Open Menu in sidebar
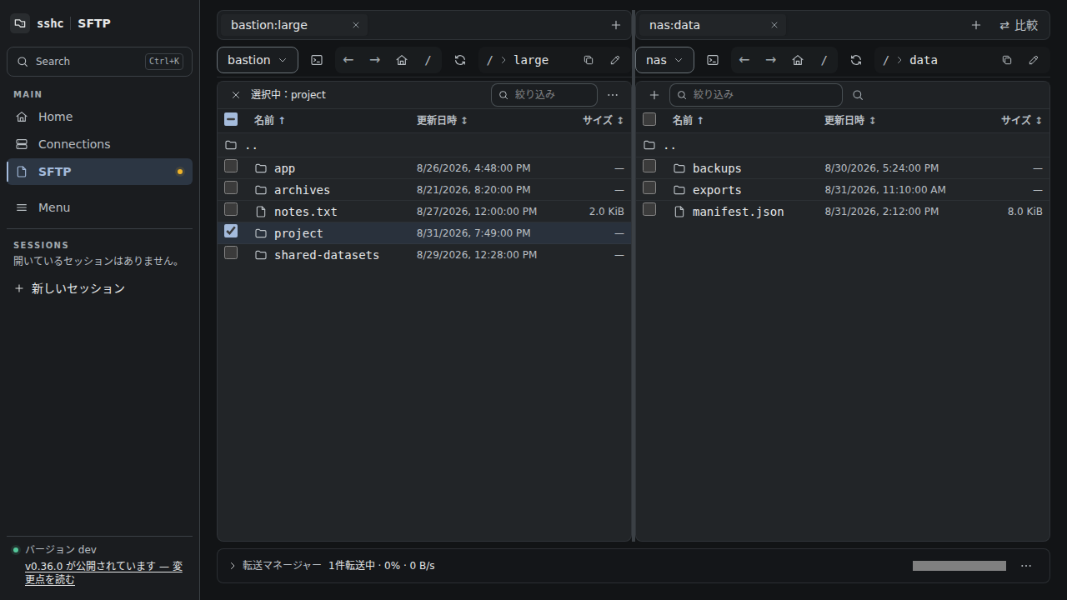The width and height of the screenshot is (1067, 600). 99,207
